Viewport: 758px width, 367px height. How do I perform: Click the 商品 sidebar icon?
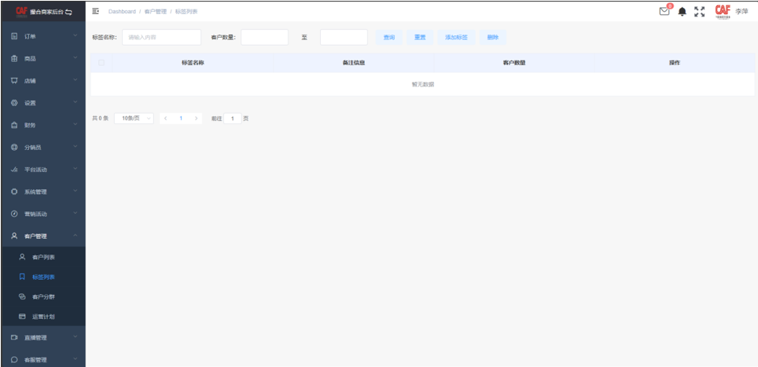14,58
